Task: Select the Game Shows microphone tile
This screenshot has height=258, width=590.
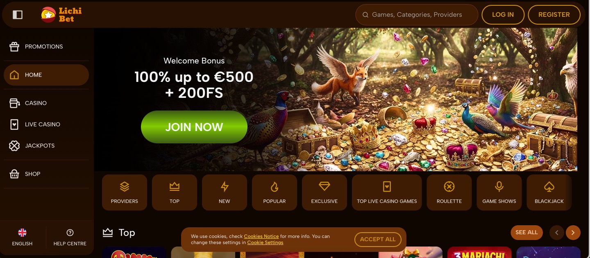Action: point(499,192)
